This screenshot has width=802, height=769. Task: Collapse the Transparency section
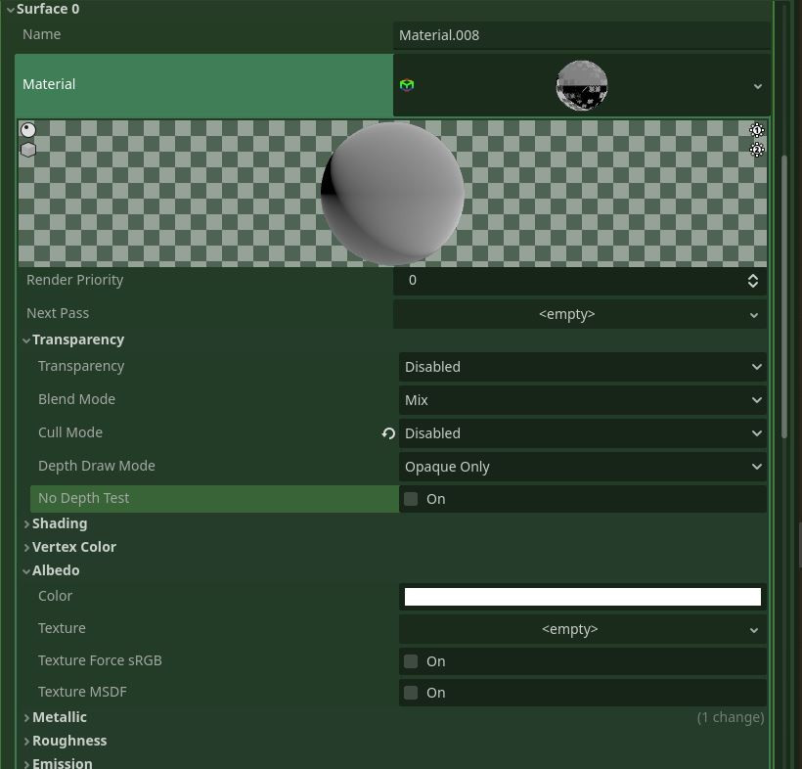73,339
